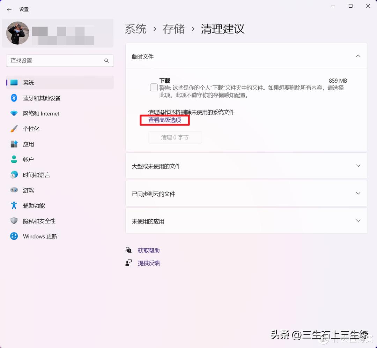Expand the 已同步到云的文件 section

(x=358, y=193)
